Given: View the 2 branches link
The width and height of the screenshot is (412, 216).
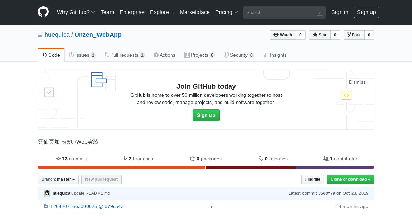Looking at the screenshot, I should (138, 159).
